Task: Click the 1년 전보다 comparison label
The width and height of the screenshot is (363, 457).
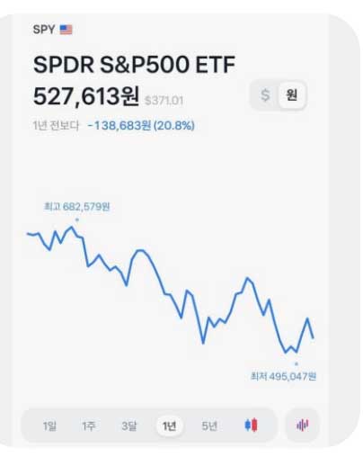Action: (x=56, y=125)
